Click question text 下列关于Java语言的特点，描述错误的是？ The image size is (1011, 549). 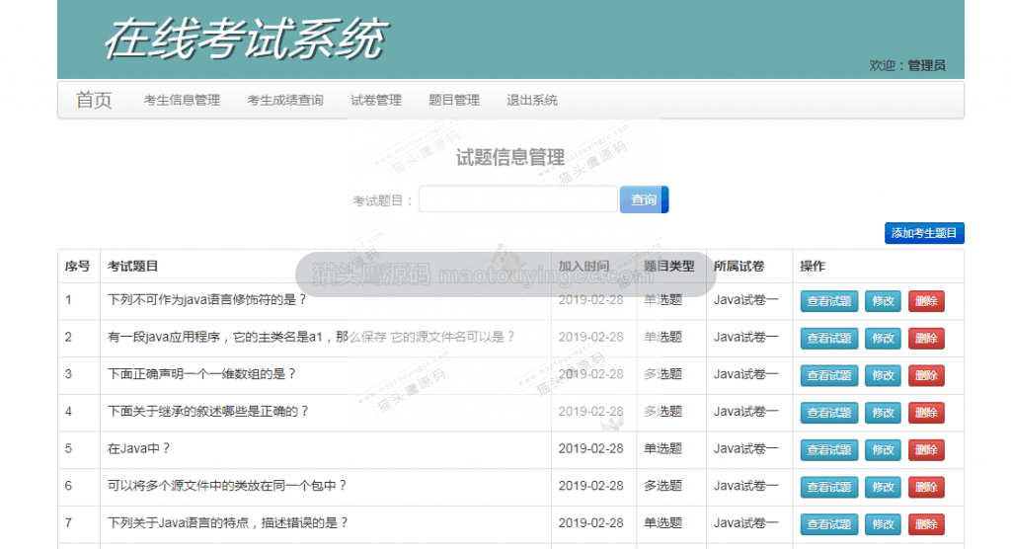228,522
